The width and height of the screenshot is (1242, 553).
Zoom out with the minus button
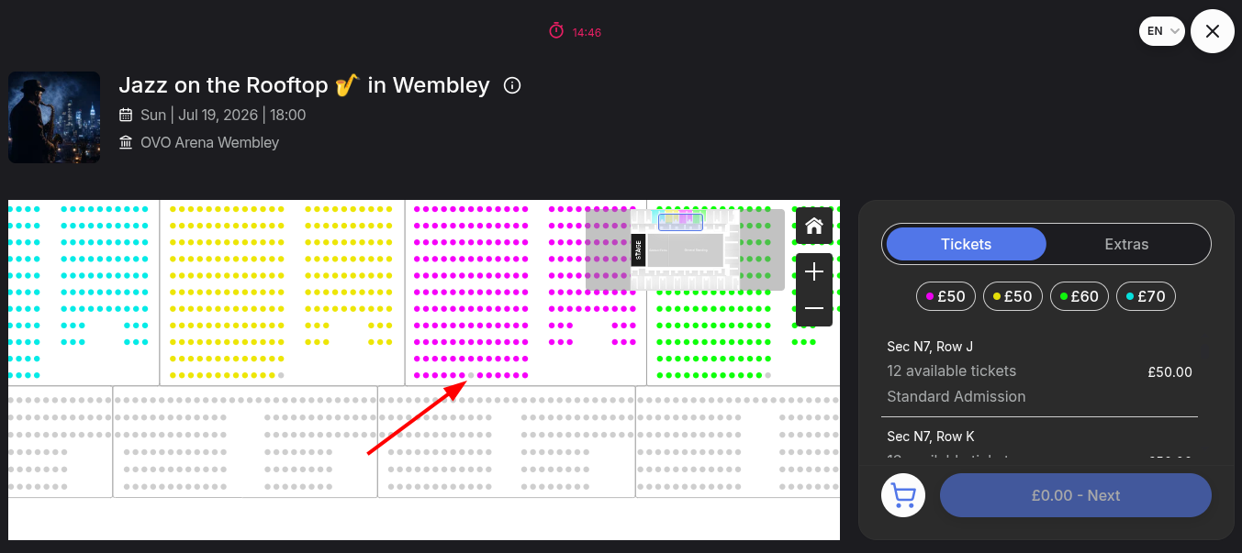814,308
